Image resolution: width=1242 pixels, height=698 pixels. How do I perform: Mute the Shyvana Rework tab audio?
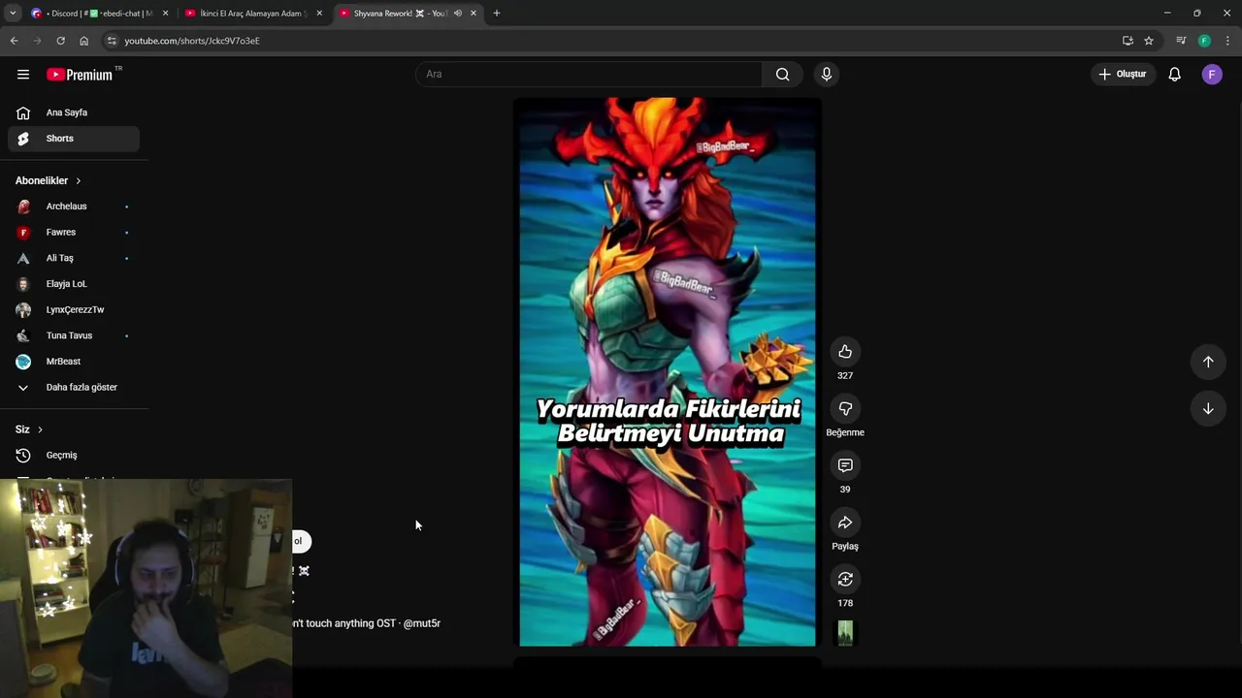click(x=457, y=14)
